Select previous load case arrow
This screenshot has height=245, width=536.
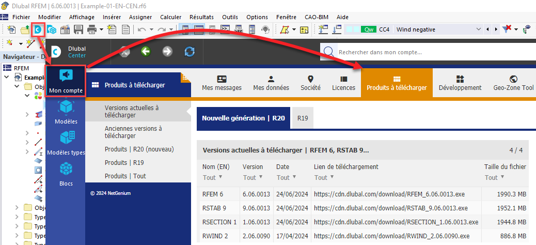click(x=487, y=29)
